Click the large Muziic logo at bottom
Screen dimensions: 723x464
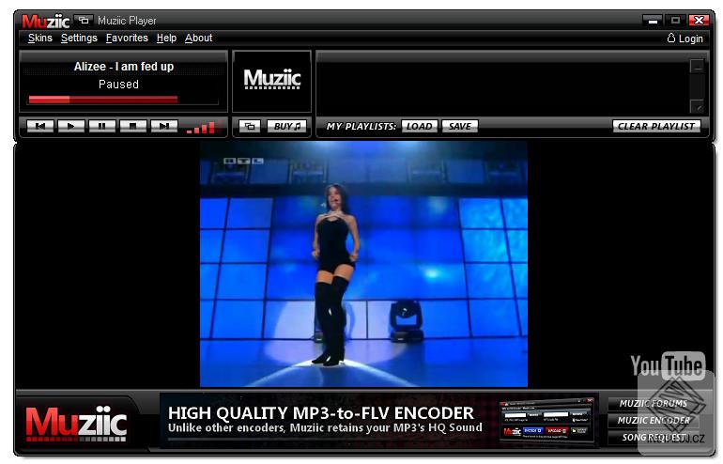tap(76, 424)
